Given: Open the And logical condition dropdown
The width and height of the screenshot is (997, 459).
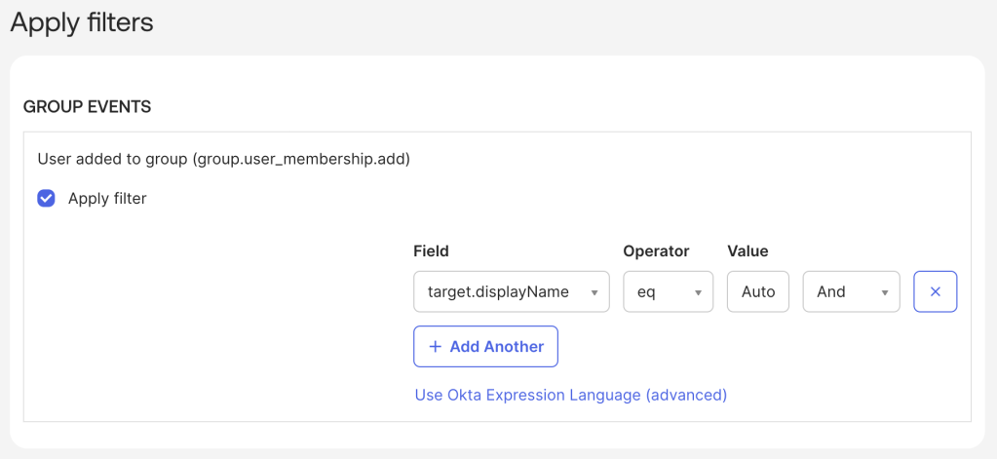Looking at the screenshot, I should 850,291.
